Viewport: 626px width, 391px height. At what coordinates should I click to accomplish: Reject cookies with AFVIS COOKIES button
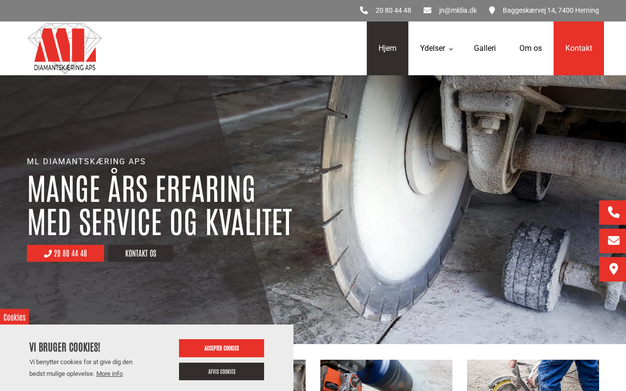coord(222,371)
